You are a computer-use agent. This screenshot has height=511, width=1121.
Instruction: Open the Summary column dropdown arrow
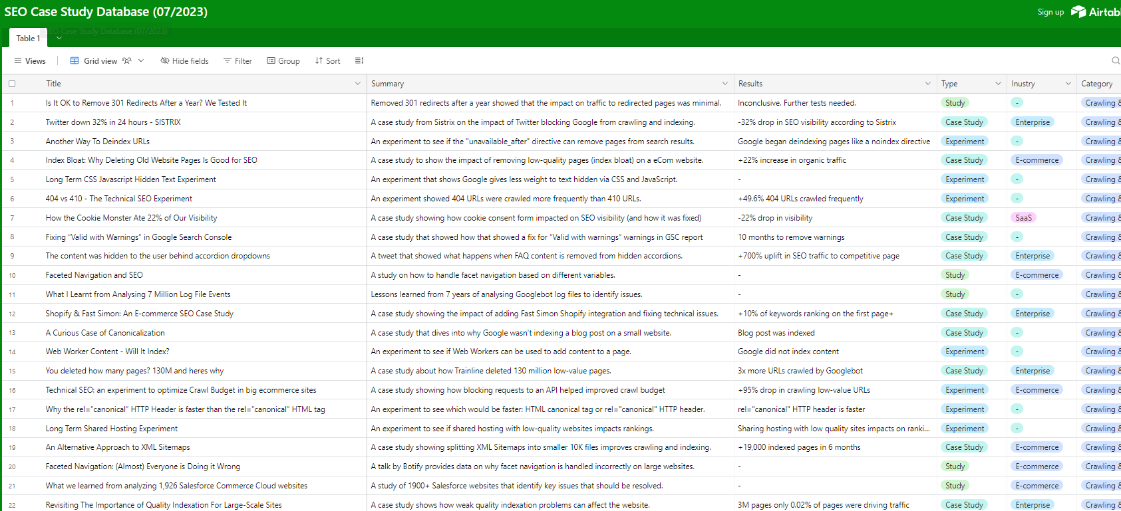[x=725, y=84]
